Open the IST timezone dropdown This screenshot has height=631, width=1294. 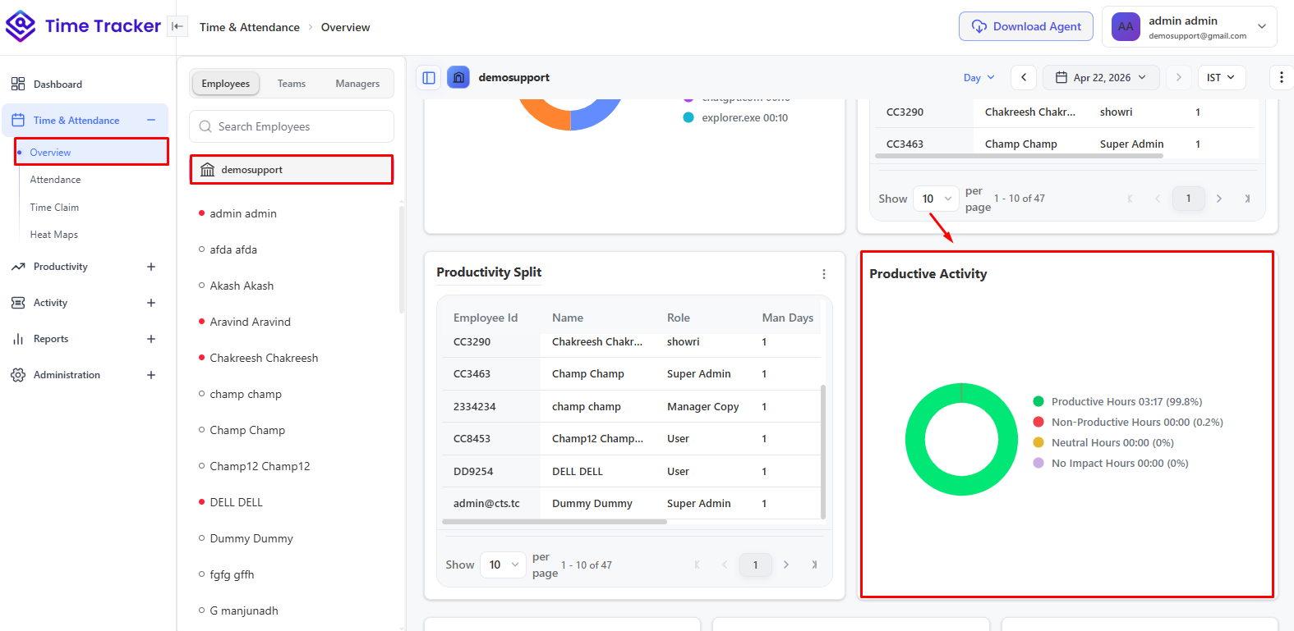coord(1222,77)
